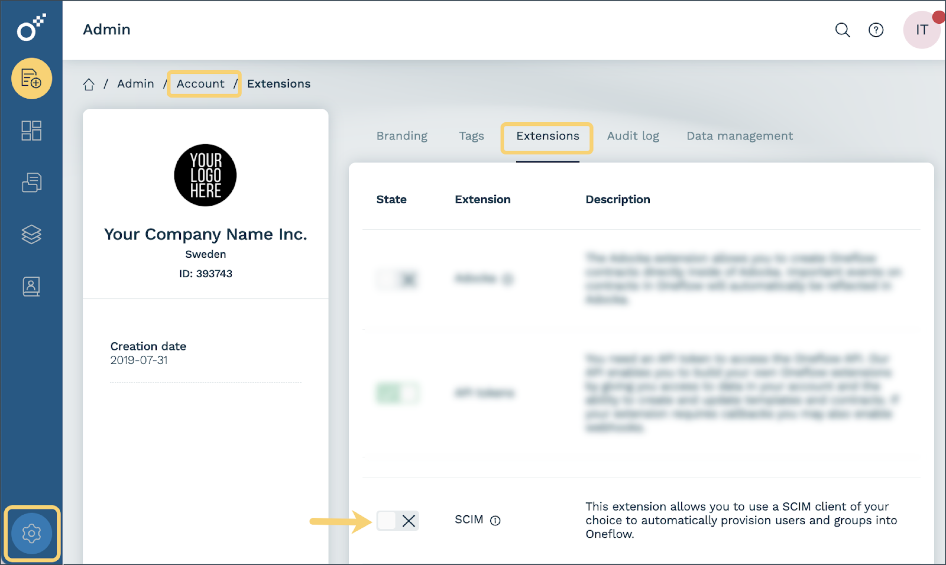The image size is (946, 565).
Task: Open the dashboard grid icon
Action: pos(31,131)
